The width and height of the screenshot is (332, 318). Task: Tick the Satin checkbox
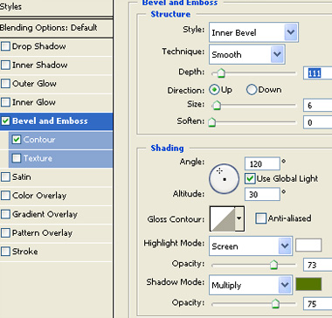coord(5,176)
